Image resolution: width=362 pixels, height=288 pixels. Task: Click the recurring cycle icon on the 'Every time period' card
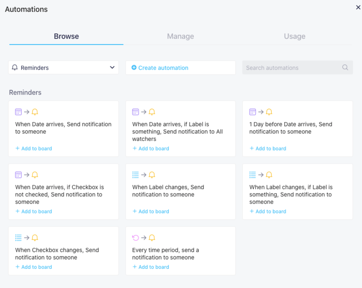click(x=135, y=238)
